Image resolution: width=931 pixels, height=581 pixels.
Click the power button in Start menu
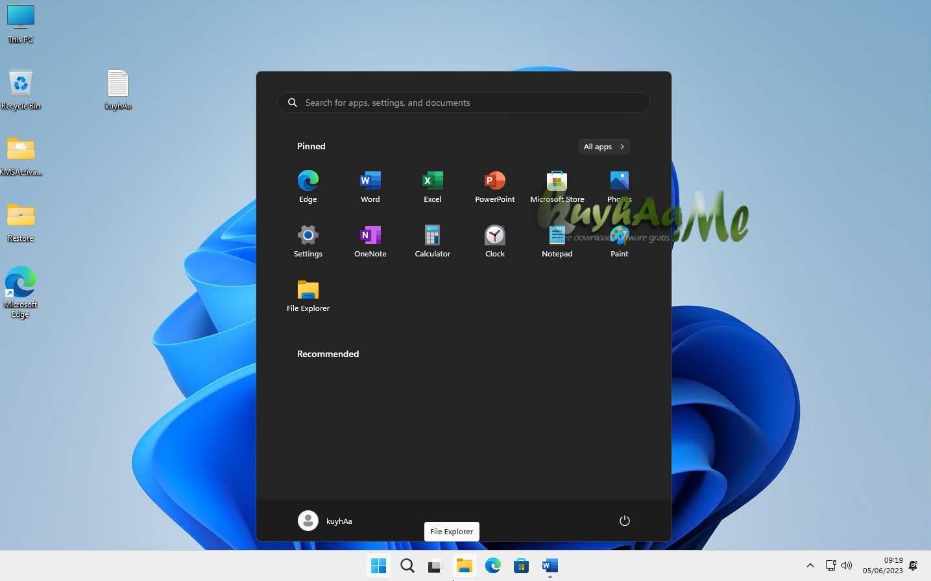tap(625, 521)
